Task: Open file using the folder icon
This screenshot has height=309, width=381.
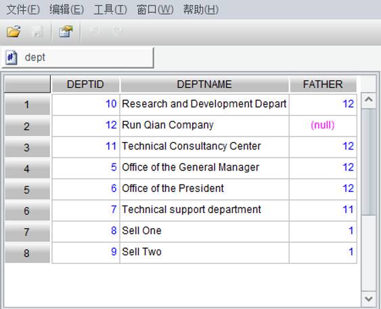Action: pyautogui.click(x=14, y=31)
